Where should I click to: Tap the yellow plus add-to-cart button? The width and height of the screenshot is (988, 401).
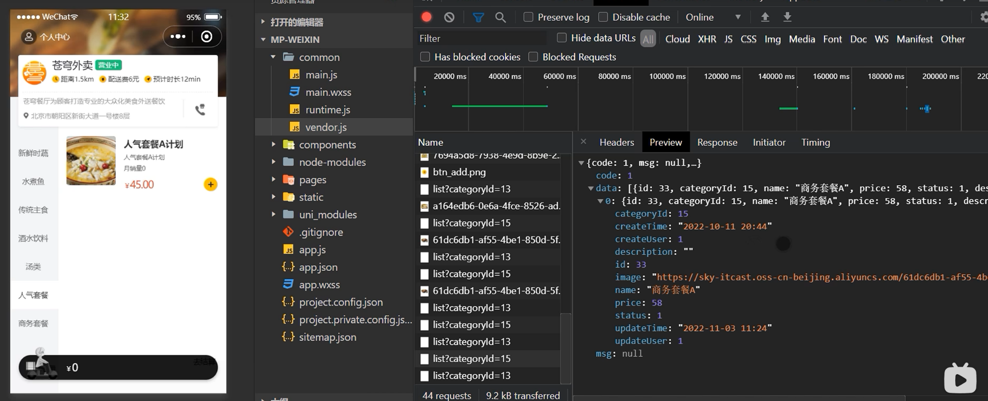[211, 184]
